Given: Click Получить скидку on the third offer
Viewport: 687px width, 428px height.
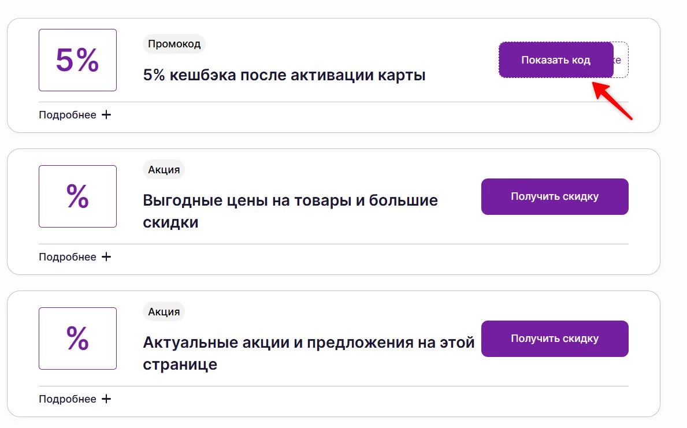Looking at the screenshot, I should tap(554, 338).
